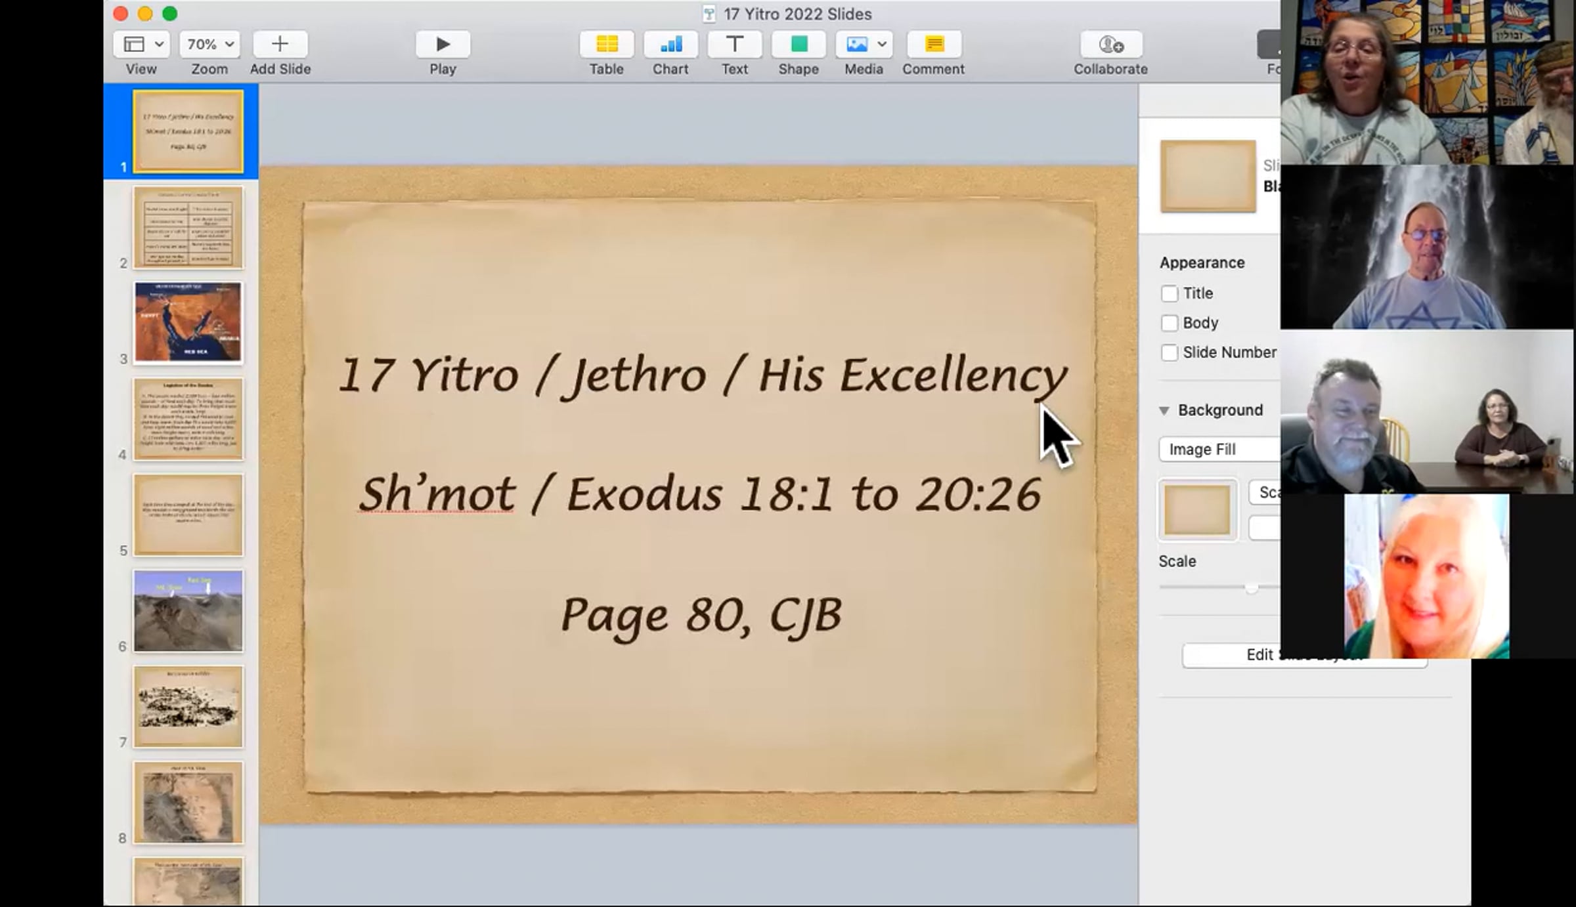Select slide 3 map thumbnail
Viewport: 1576px width, 907px height.
[188, 322]
